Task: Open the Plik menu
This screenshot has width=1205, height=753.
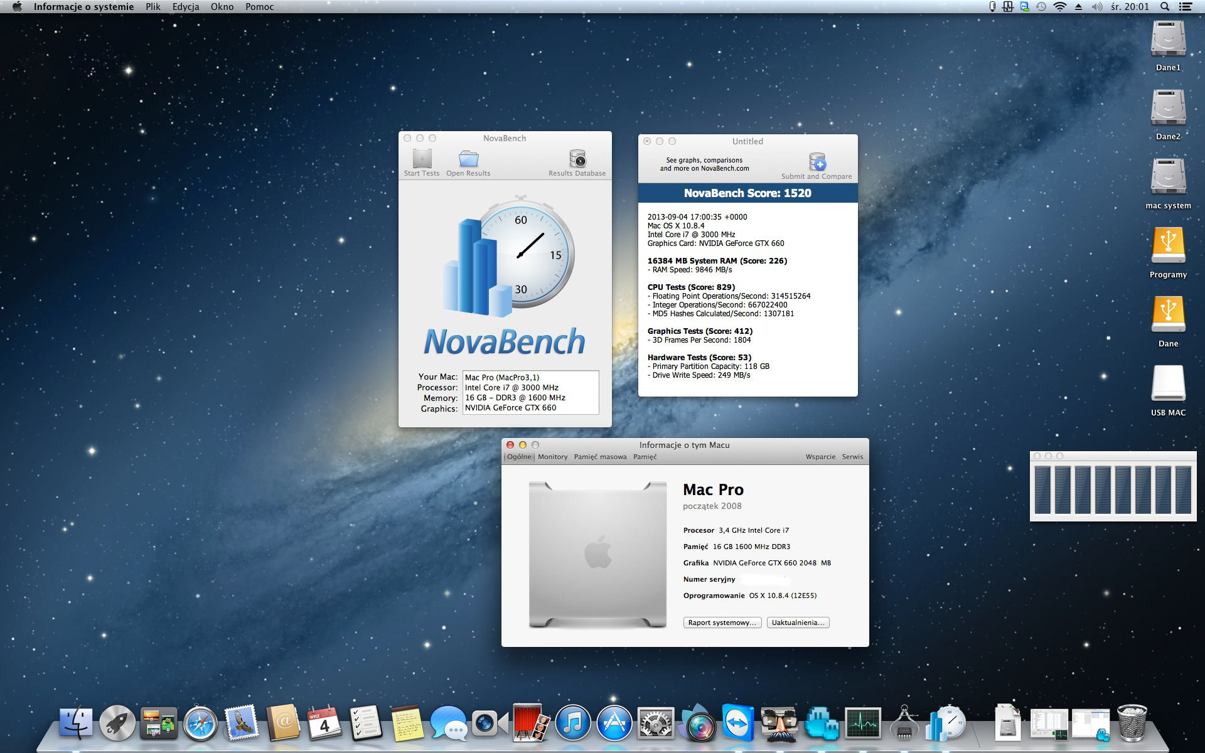Action: click(153, 7)
